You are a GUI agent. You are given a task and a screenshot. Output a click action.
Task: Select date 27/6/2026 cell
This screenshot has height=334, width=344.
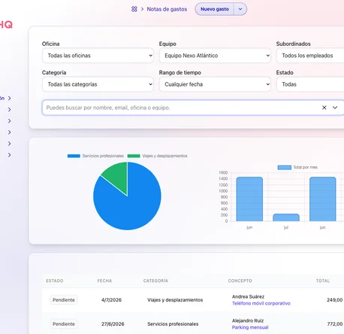click(113, 324)
